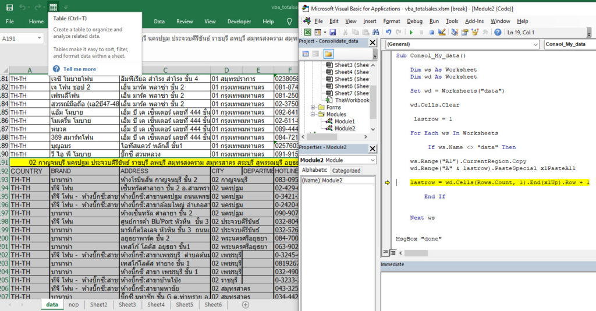
Task: Click the Copy icon in VBA toolbar
Action: pyautogui.click(x=356, y=32)
